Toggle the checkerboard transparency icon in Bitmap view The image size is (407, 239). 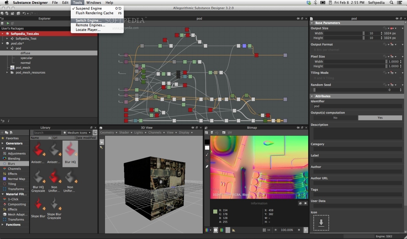pos(216,230)
